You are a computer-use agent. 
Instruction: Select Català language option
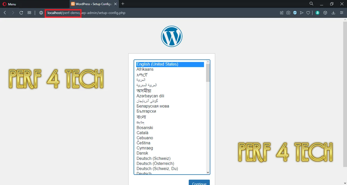pos(170,133)
